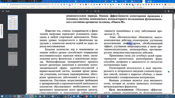The width and height of the screenshot is (175, 98).
Task: Open the Windows Start menu
Action: (2, 96)
